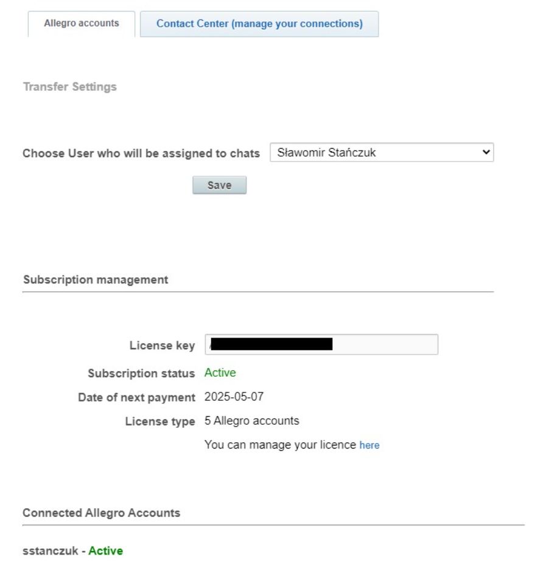Click the '5 Allegro accounts' license type
This screenshot has width=549, height=585.
(x=252, y=421)
